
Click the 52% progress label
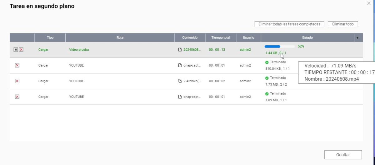(301, 46)
